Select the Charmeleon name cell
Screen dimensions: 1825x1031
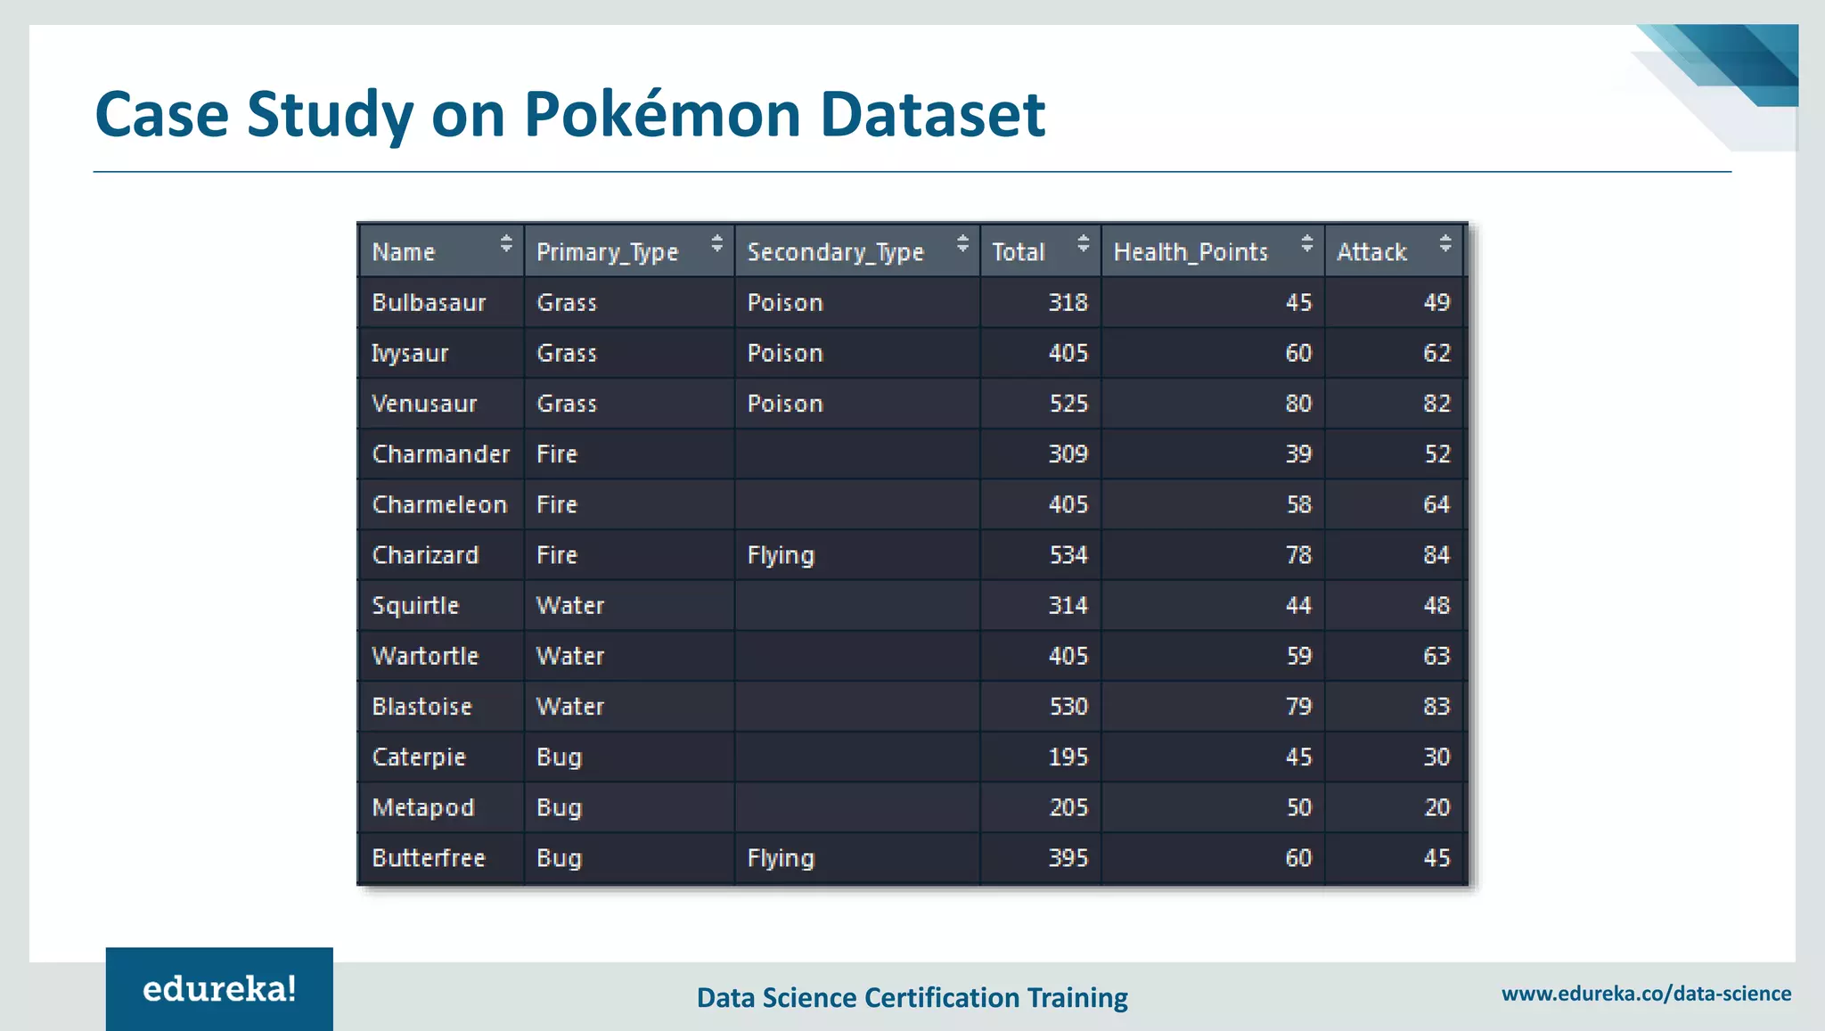(442, 505)
